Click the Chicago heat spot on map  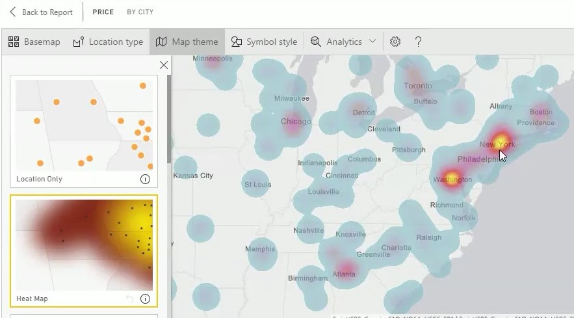pyautogui.click(x=294, y=125)
